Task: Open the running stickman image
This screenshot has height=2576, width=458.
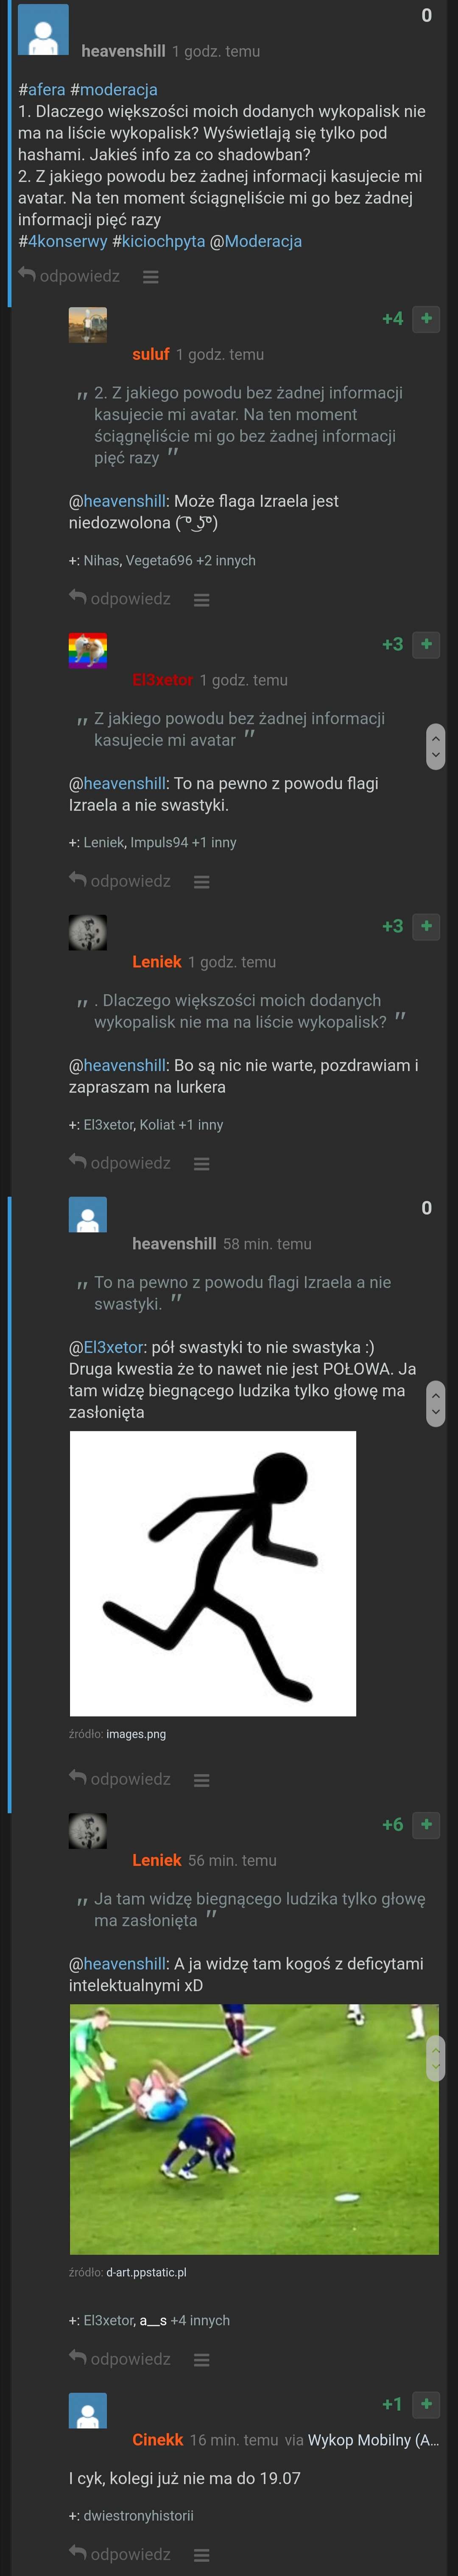Action: (x=212, y=1573)
